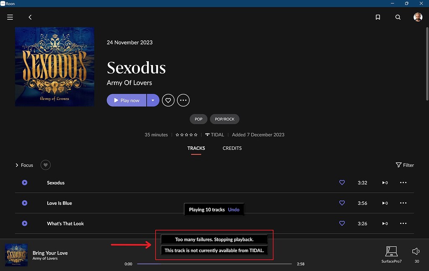Open search in Roon
The image size is (429, 271).
coord(398,17)
